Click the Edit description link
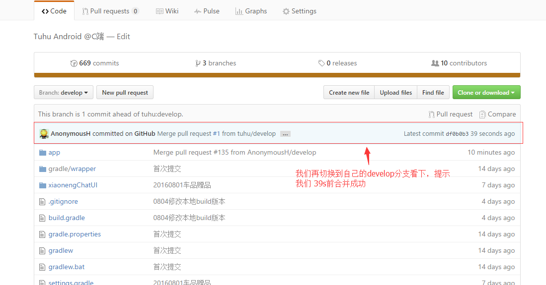The width and height of the screenshot is (546, 285). tap(123, 37)
